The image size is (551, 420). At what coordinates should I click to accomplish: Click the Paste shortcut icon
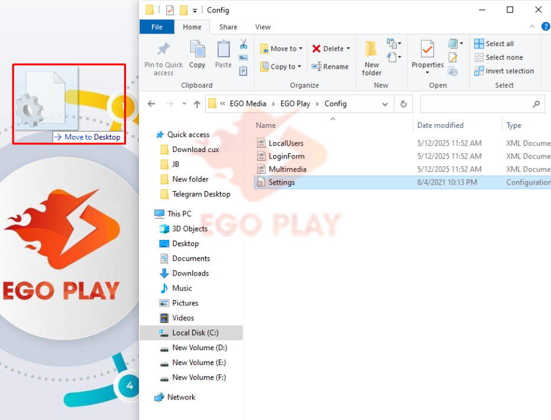[x=243, y=71]
